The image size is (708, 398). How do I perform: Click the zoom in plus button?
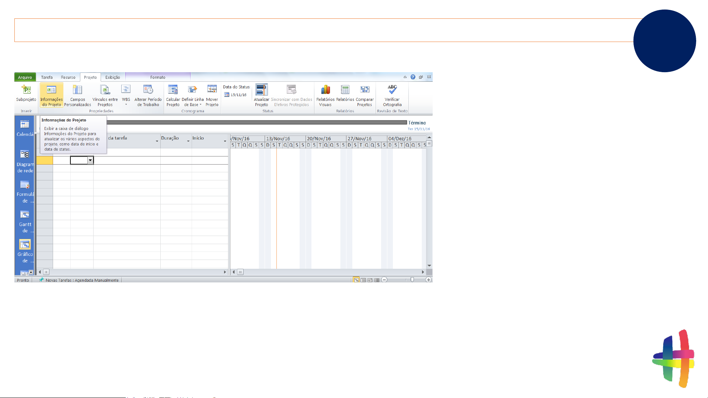point(428,280)
